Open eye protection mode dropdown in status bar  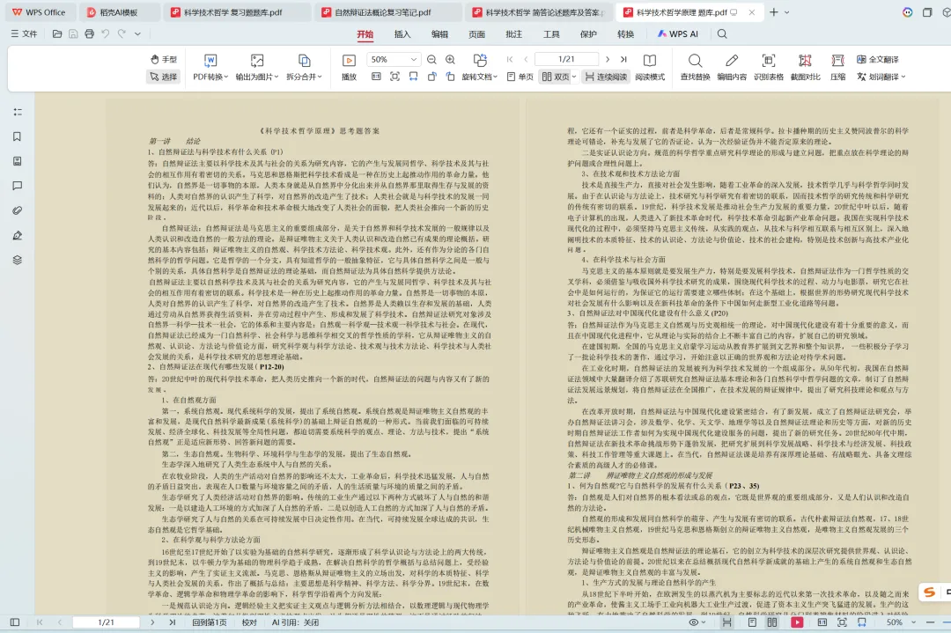(697, 622)
